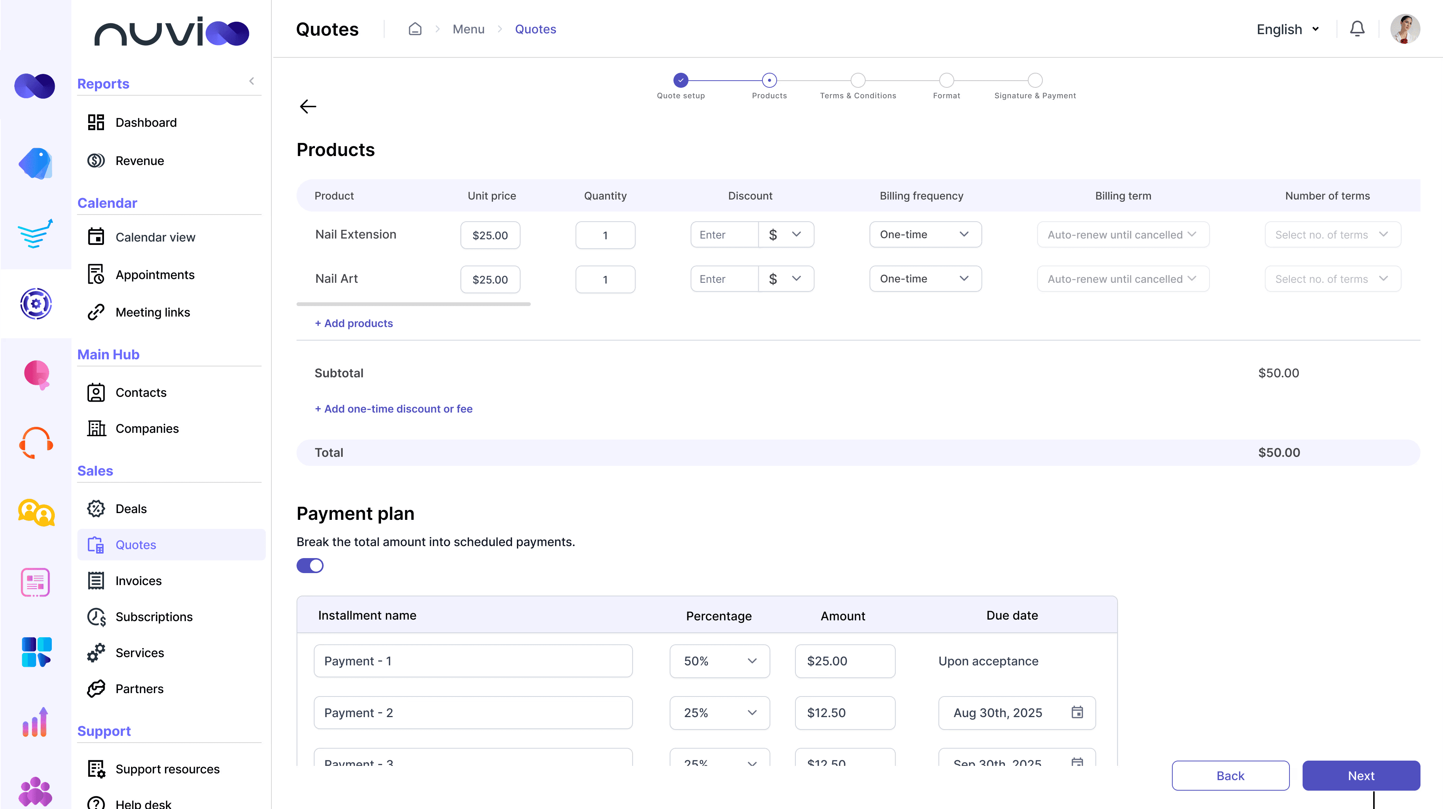This screenshot has height=809, width=1443.
Task: Go to Appointments menu item
Action: [155, 275]
